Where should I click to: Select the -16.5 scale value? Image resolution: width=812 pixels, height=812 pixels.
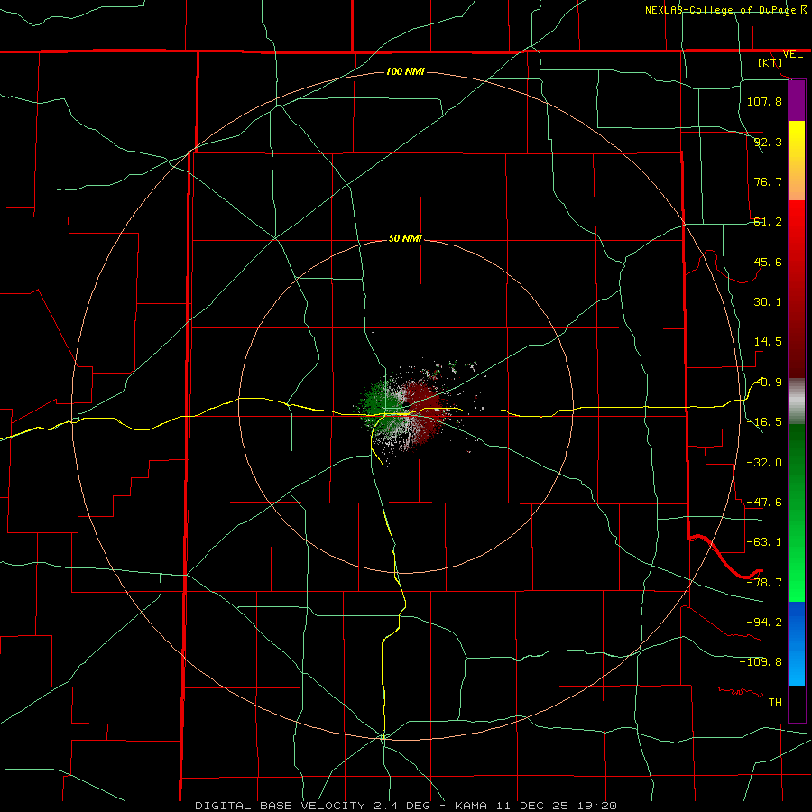tap(764, 422)
